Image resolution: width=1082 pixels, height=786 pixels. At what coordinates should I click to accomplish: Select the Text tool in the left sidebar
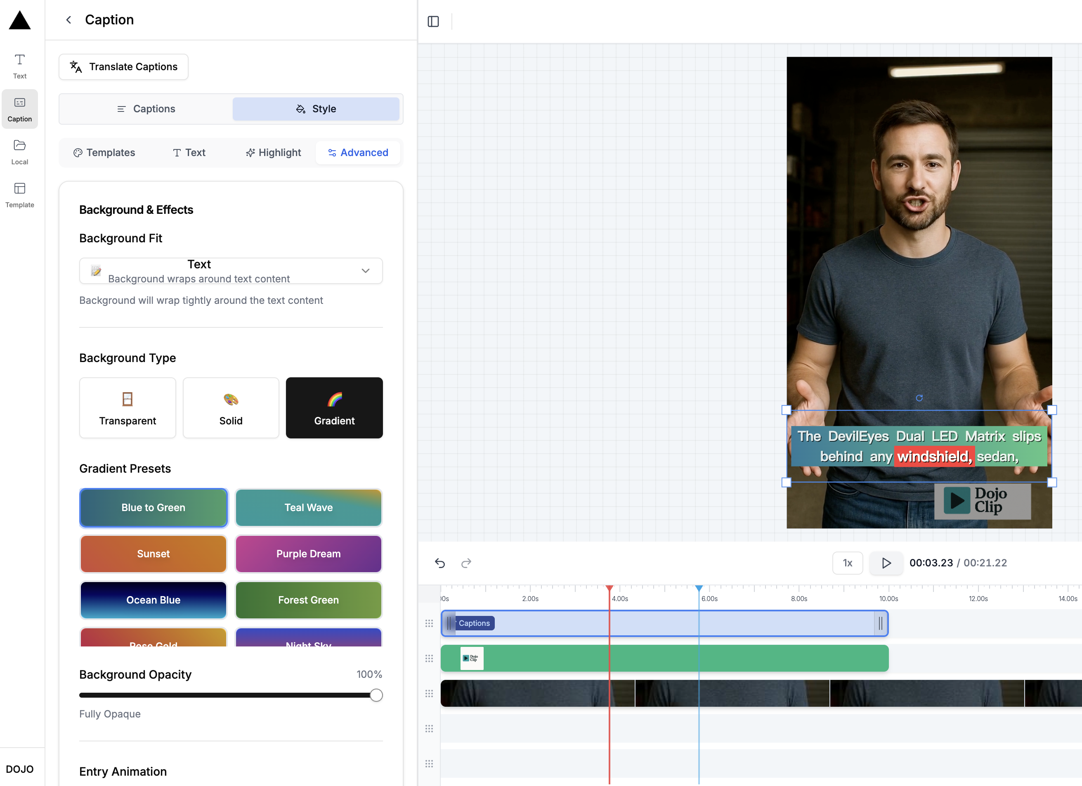pyautogui.click(x=19, y=65)
